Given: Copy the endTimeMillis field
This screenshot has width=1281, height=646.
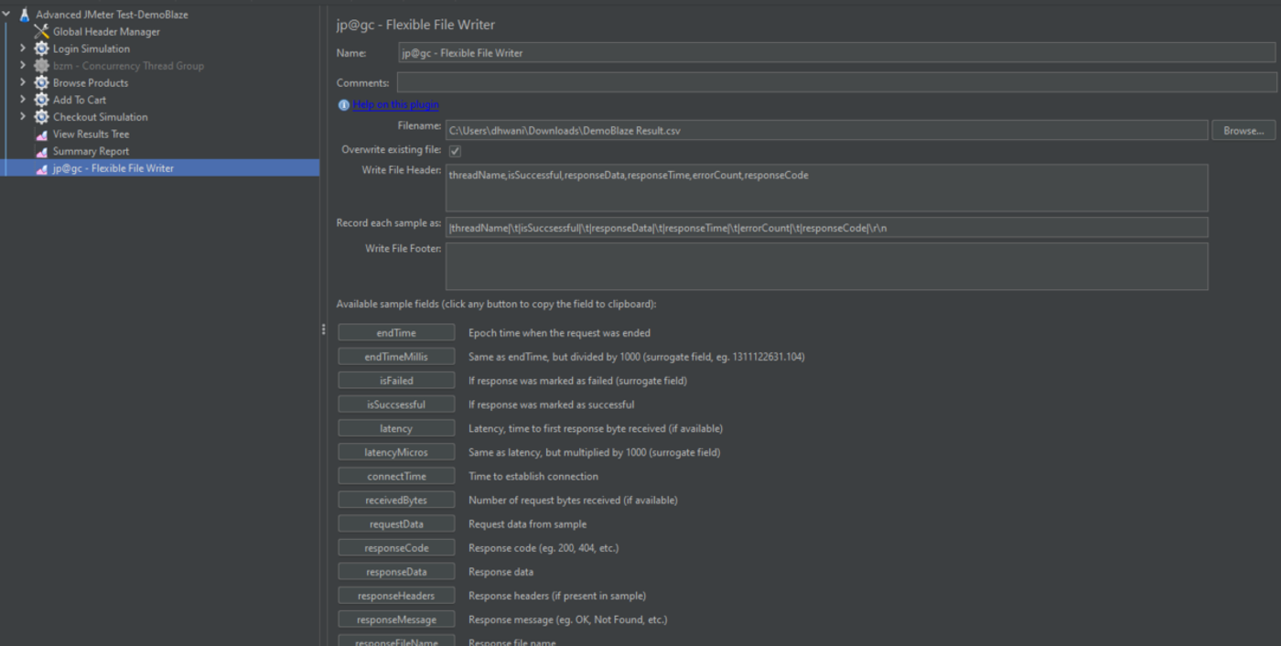Looking at the screenshot, I should tap(396, 357).
